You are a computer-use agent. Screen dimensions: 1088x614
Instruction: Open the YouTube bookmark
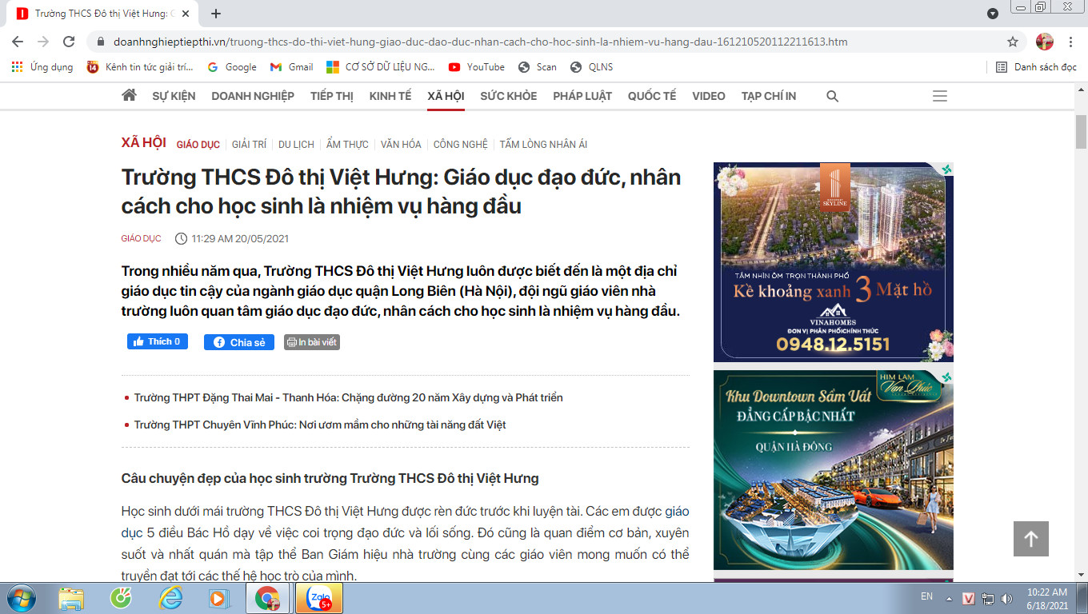click(x=477, y=67)
